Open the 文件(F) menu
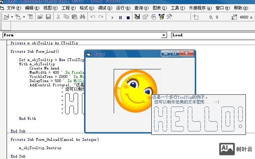Viewport: 255px width, 159px height. [14, 8]
